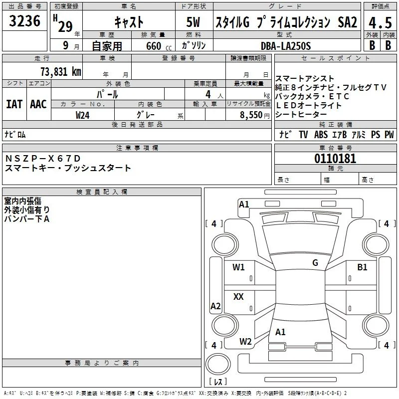
Task: Select the B1 mark on right front door
Action: [362, 267]
